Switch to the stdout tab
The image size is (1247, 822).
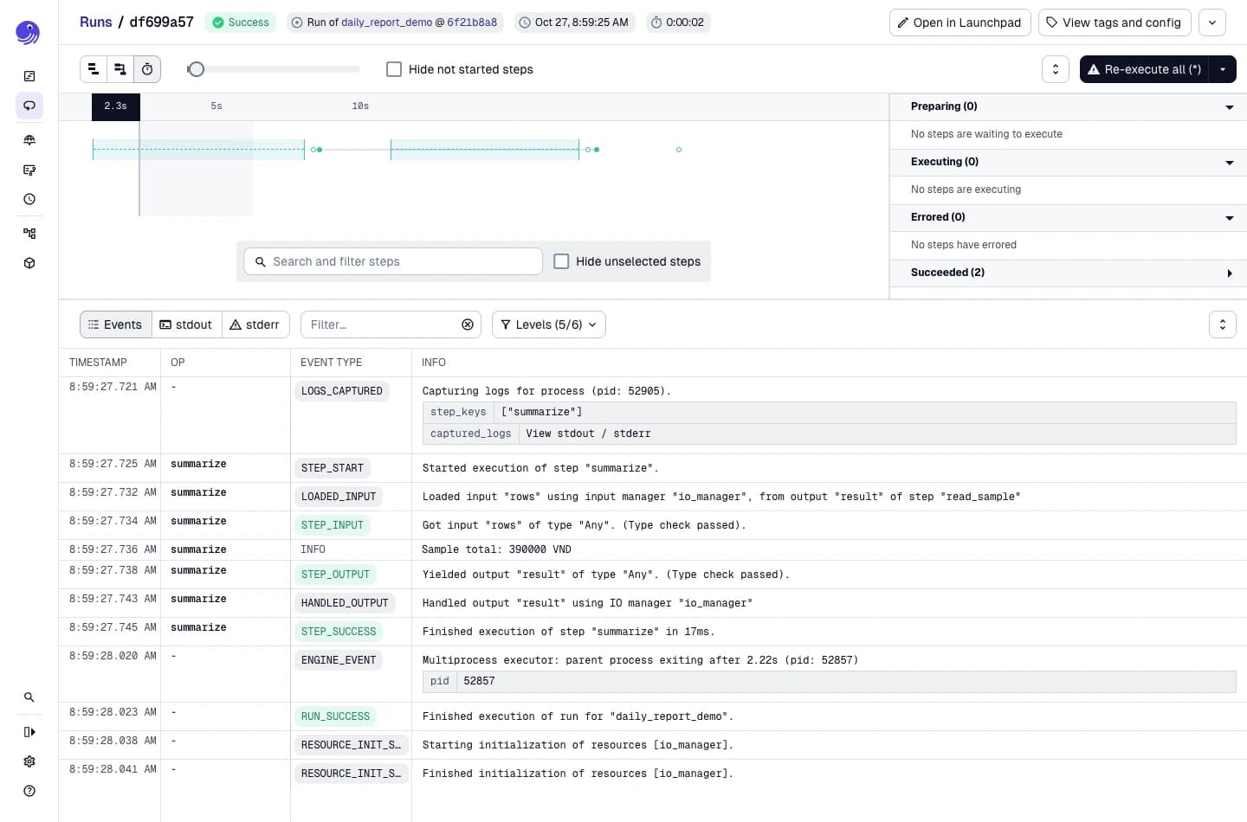186,324
